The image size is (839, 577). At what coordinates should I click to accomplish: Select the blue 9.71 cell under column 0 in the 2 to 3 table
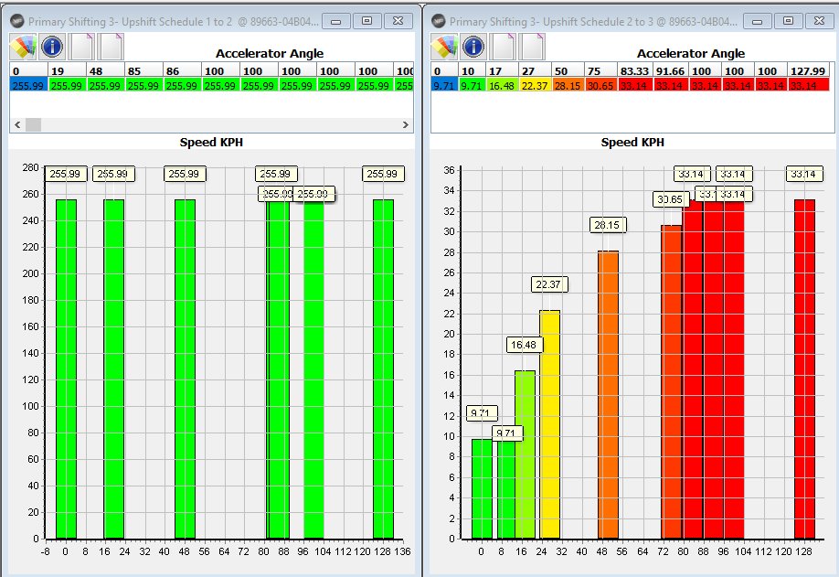444,85
